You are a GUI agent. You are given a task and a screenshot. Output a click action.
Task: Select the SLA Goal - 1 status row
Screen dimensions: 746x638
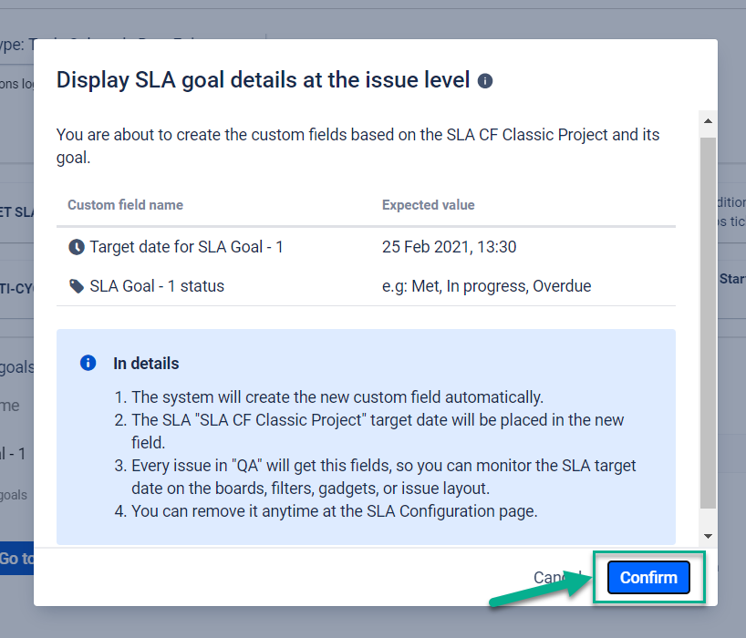(157, 286)
